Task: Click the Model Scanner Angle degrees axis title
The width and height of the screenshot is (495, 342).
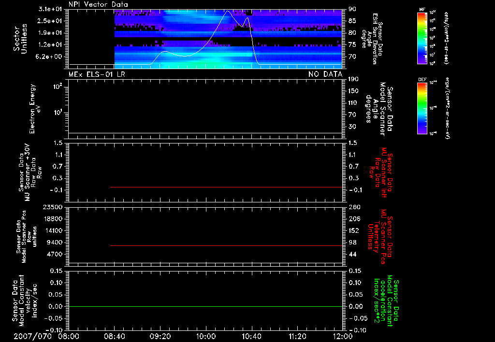Action: pyautogui.click(x=379, y=109)
